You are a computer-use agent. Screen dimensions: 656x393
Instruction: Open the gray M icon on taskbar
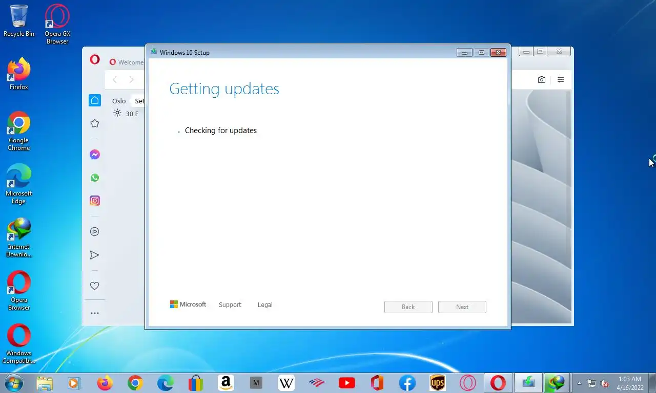tap(256, 383)
